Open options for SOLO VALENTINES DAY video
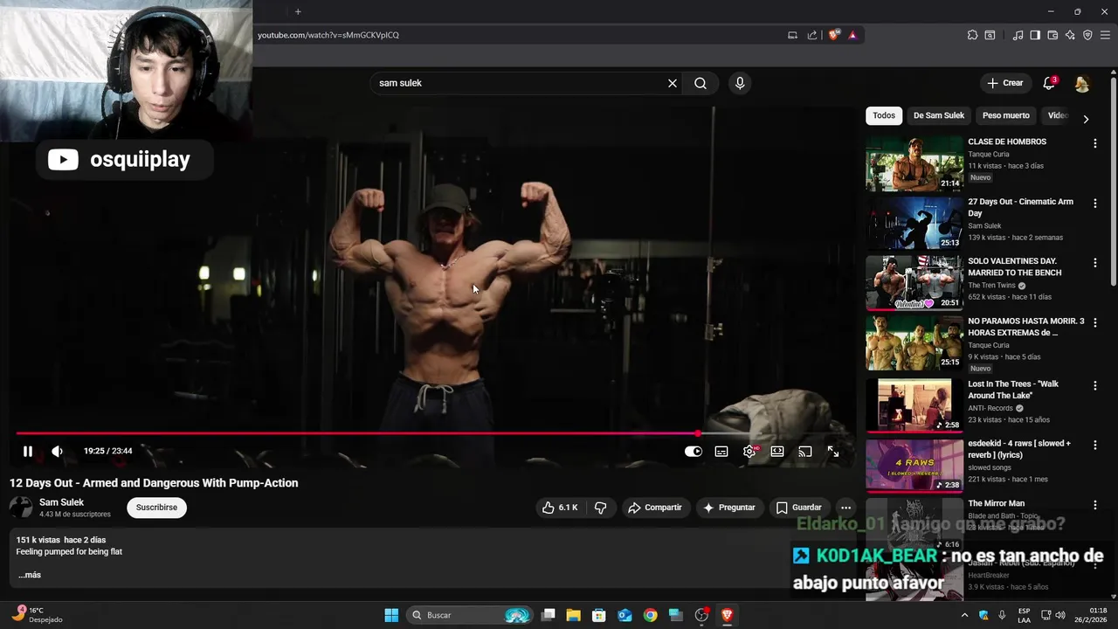 click(x=1094, y=263)
